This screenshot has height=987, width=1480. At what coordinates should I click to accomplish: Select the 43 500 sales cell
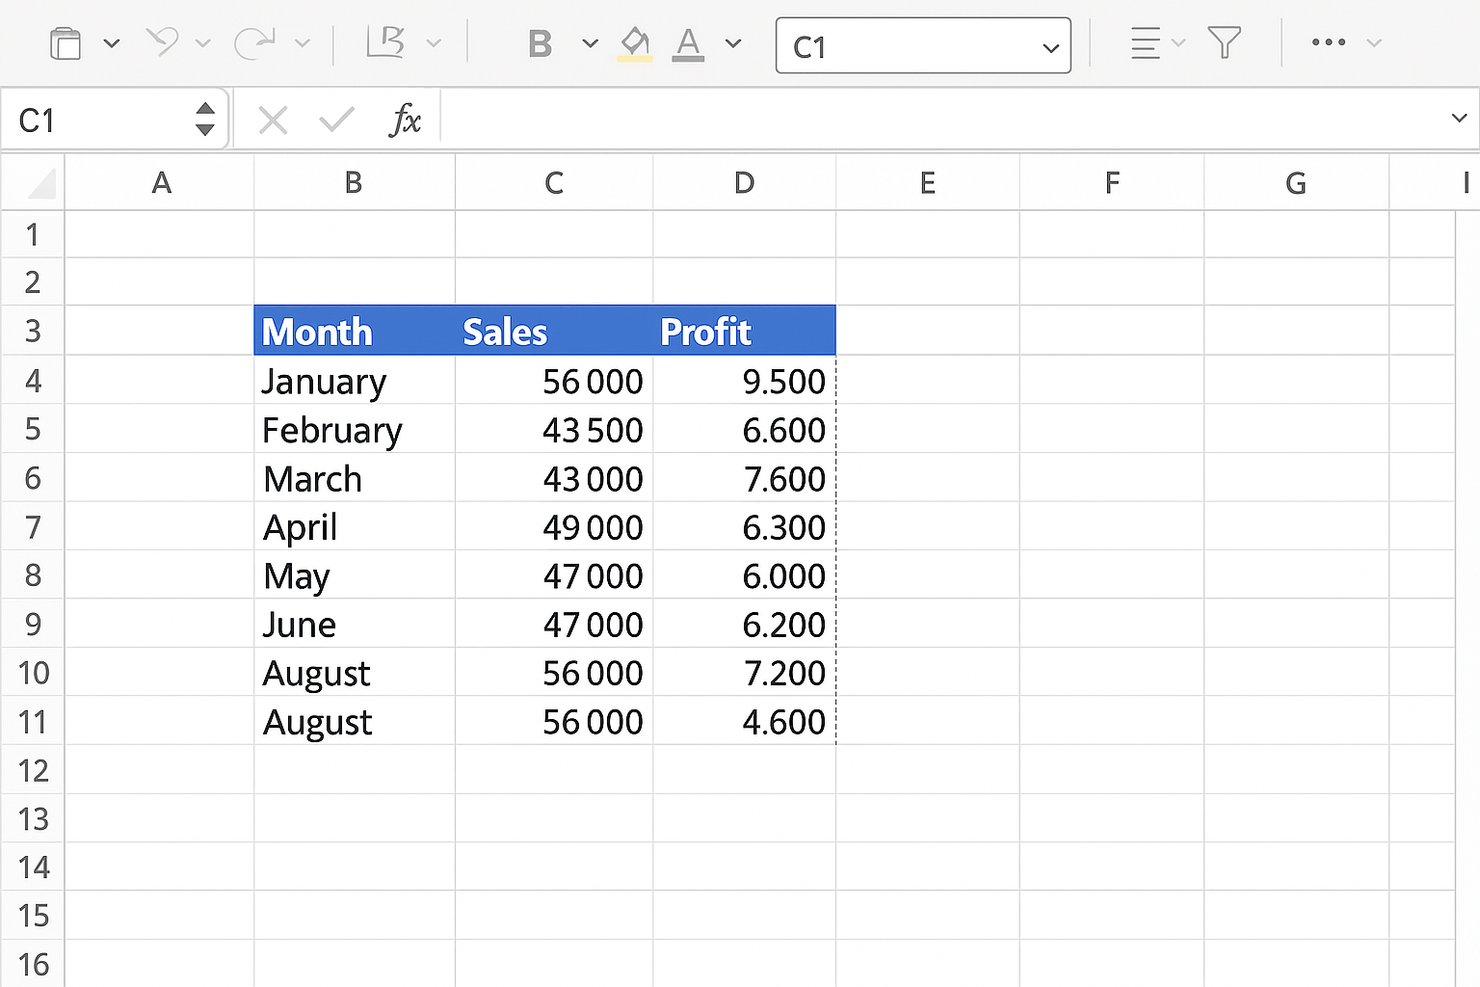coord(554,429)
